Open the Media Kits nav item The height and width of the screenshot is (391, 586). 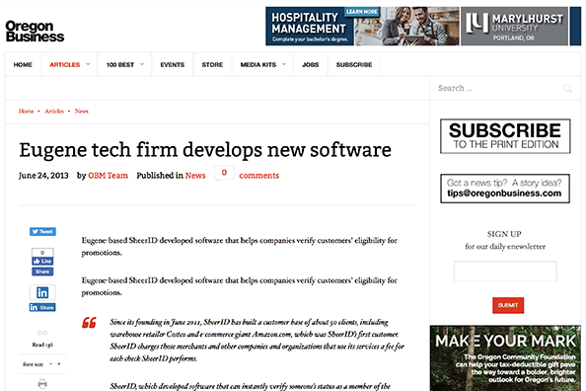click(x=258, y=65)
